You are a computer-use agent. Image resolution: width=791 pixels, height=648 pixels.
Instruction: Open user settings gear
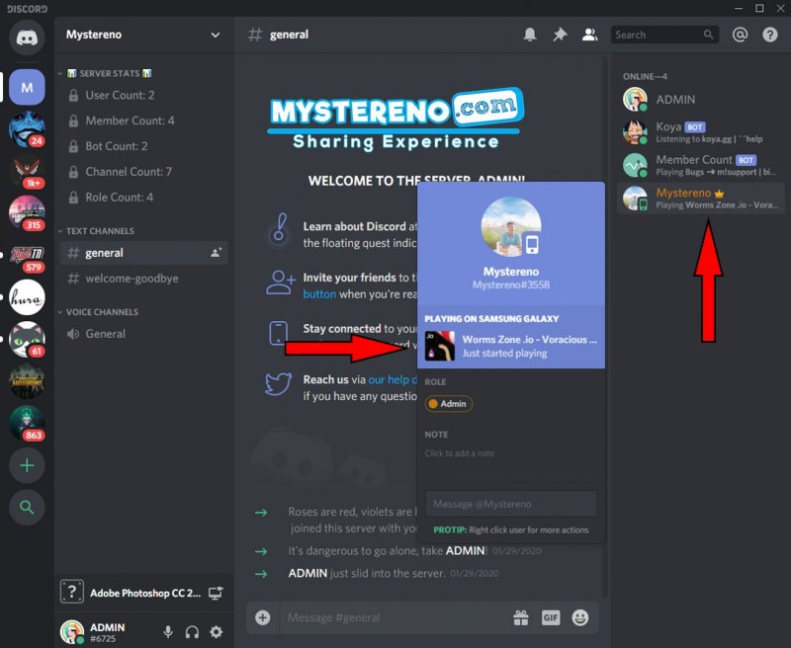pos(216,632)
